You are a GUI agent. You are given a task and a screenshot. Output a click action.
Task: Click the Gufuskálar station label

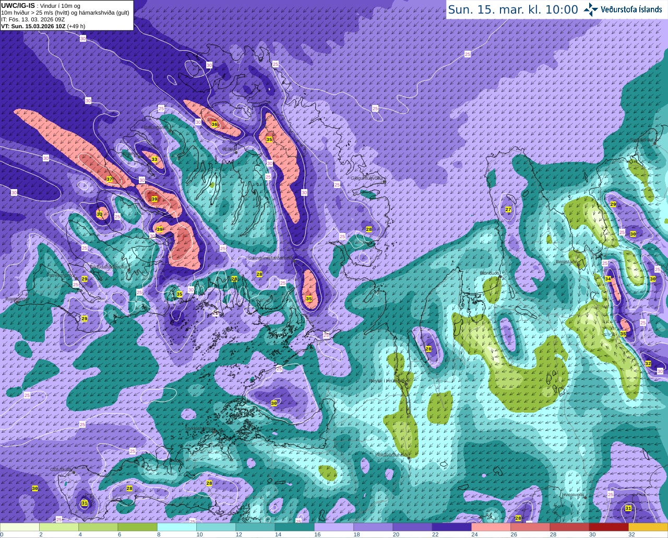(61, 470)
